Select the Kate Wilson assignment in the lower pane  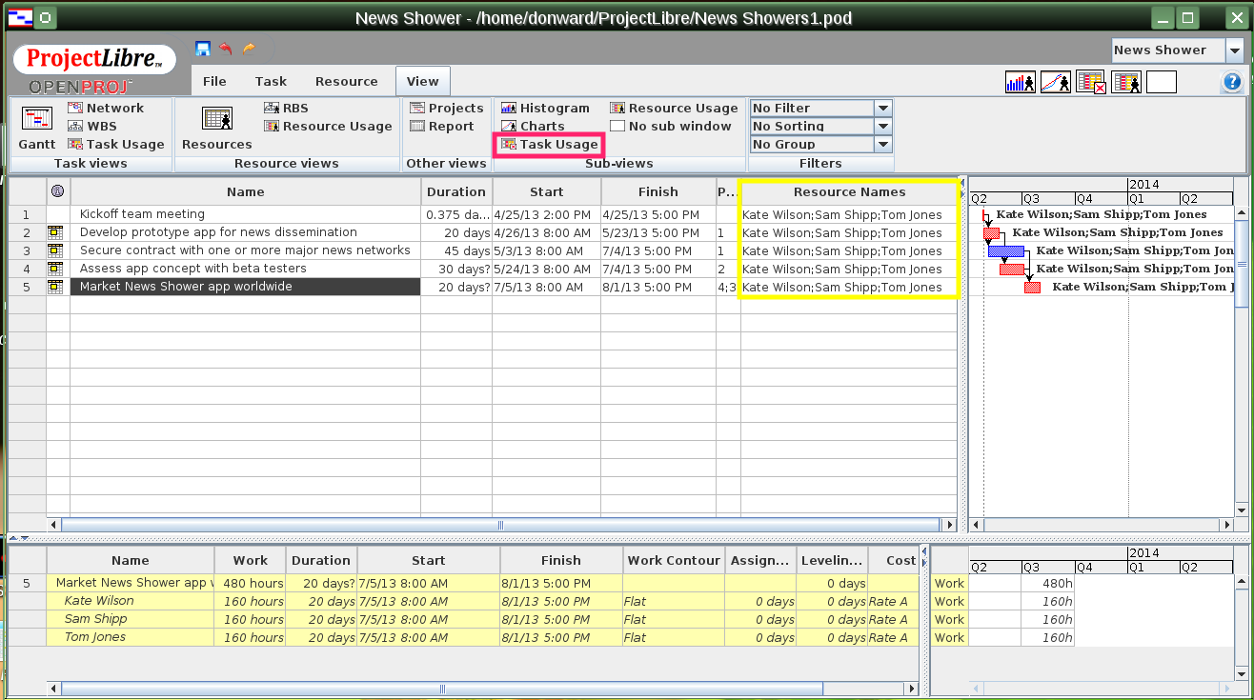pos(131,601)
